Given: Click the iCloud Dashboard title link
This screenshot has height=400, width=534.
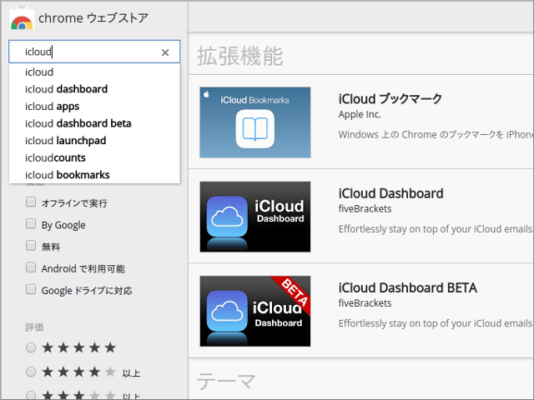Looking at the screenshot, I should pyautogui.click(x=391, y=193).
